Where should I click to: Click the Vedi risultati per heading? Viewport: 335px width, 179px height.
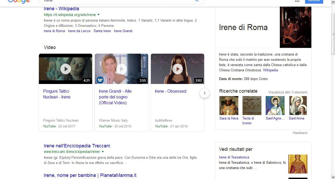(236, 149)
